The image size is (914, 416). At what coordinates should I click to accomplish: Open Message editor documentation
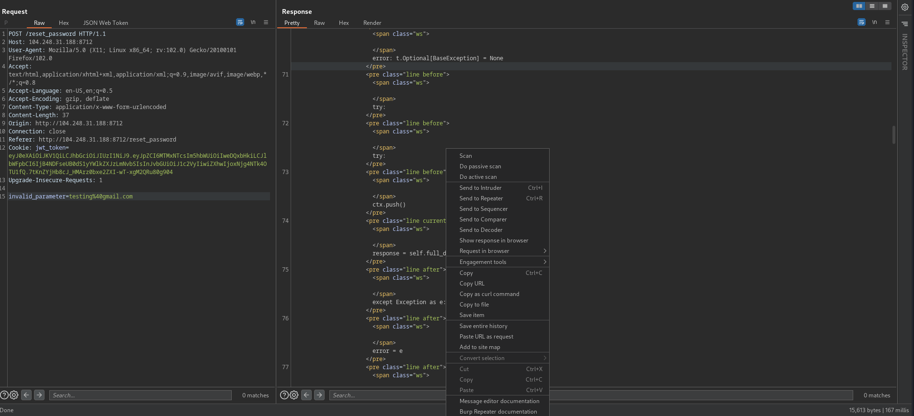tap(497, 401)
